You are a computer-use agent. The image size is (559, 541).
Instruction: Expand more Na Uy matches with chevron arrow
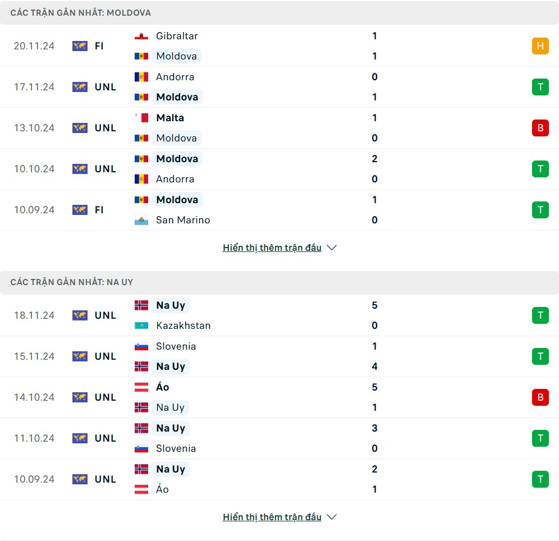332,517
